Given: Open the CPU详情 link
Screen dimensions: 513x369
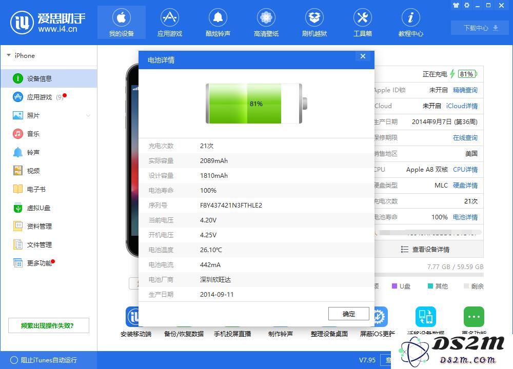Looking at the screenshot, I should click(465, 169).
